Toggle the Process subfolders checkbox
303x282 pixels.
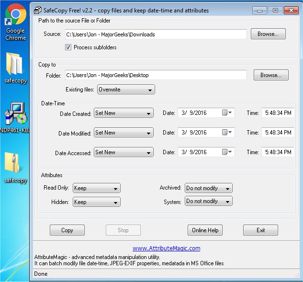tap(68, 47)
